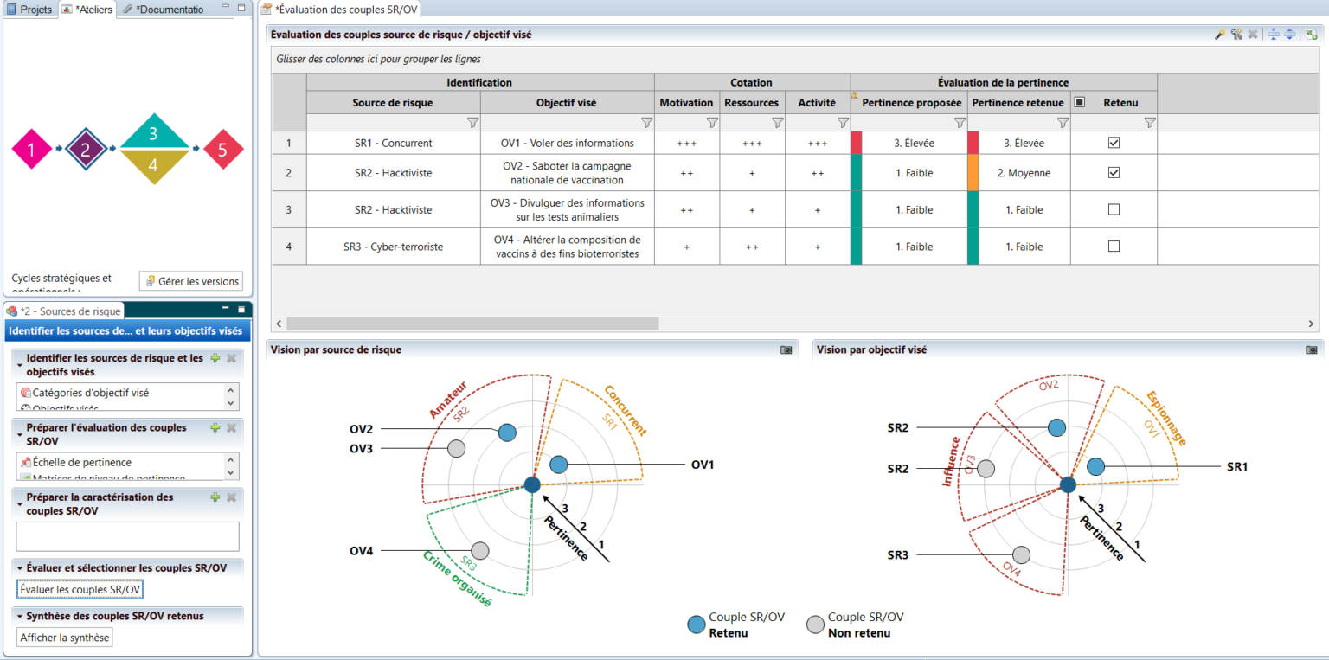1329x660 pixels.
Task: Click the Gérer les versions button
Action: coord(190,281)
